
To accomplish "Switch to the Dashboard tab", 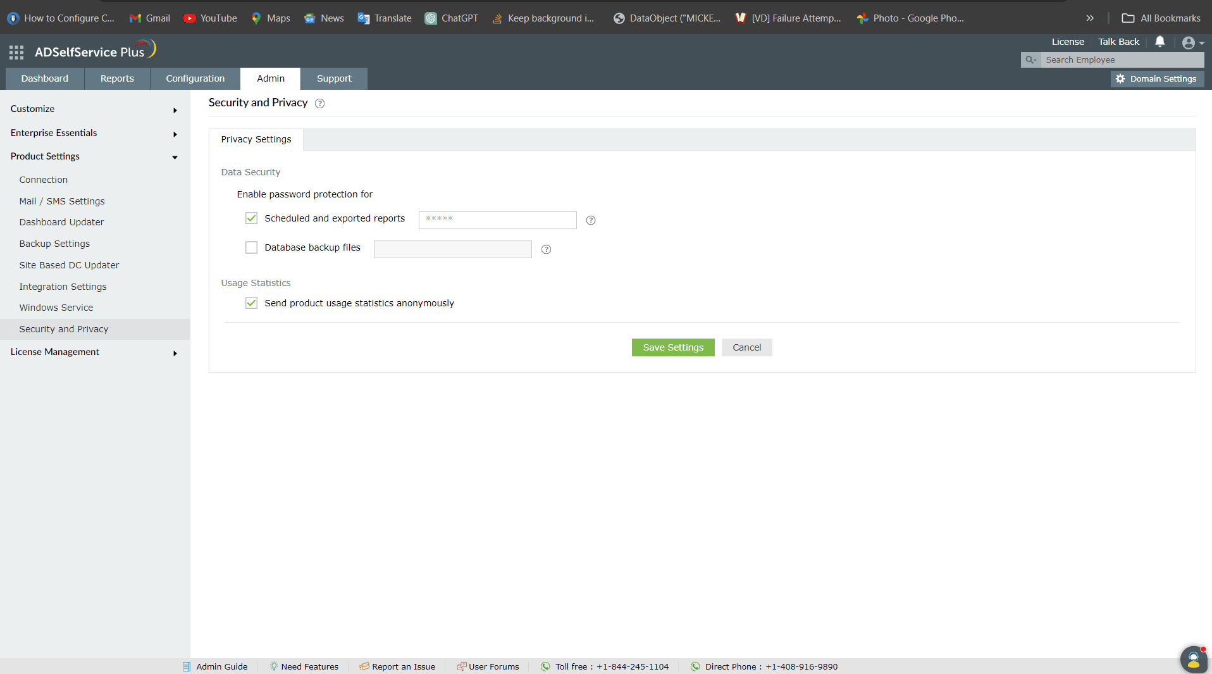I will coord(45,78).
